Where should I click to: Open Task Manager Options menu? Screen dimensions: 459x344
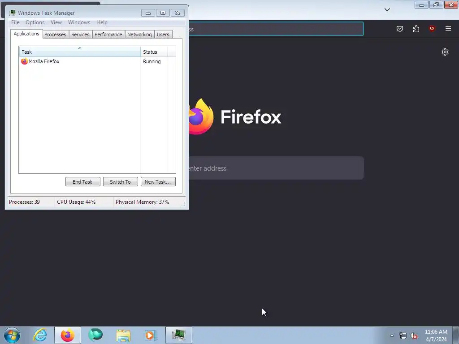coord(35,22)
